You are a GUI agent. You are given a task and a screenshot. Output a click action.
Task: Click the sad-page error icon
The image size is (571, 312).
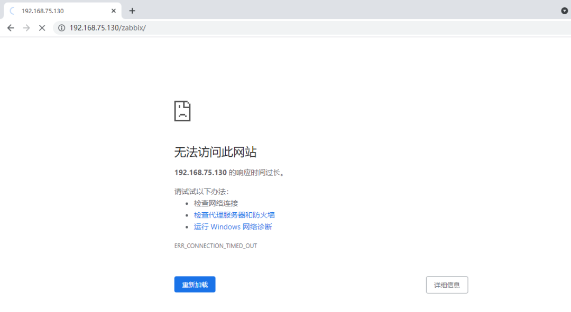182,111
